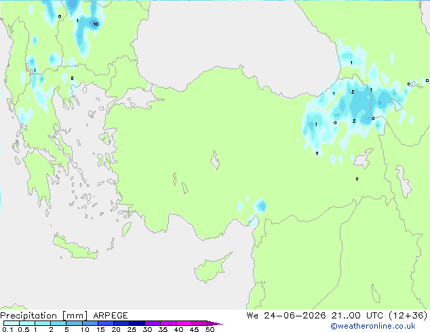Click the '0.1' legend tick label
The image size is (430, 332).
[7, 329]
